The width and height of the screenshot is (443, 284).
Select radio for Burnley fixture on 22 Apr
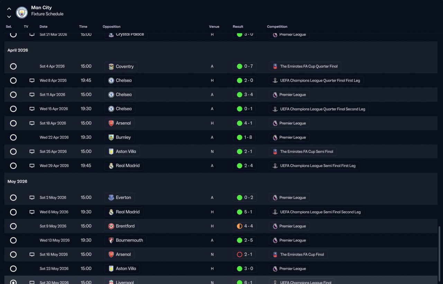point(13,137)
